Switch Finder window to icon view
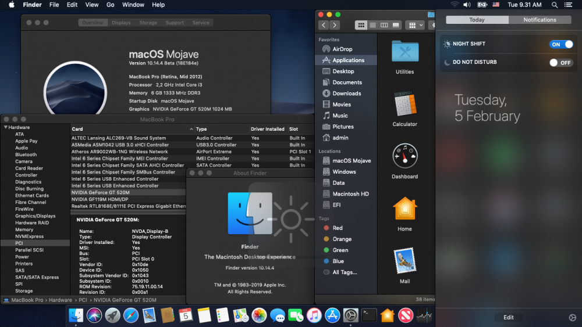The width and height of the screenshot is (582, 327). tap(361, 25)
